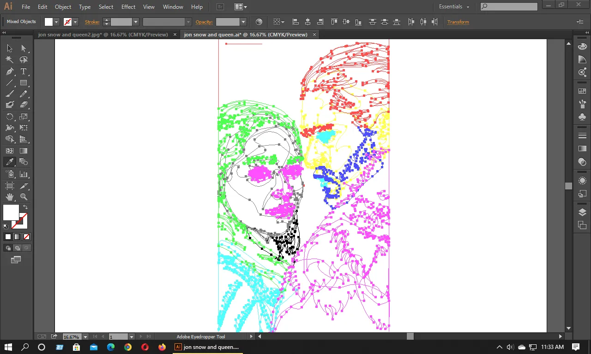Launch Adobe Bridge with Br button
This screenshot has height=354, width=591.
(x=220, y=7)
